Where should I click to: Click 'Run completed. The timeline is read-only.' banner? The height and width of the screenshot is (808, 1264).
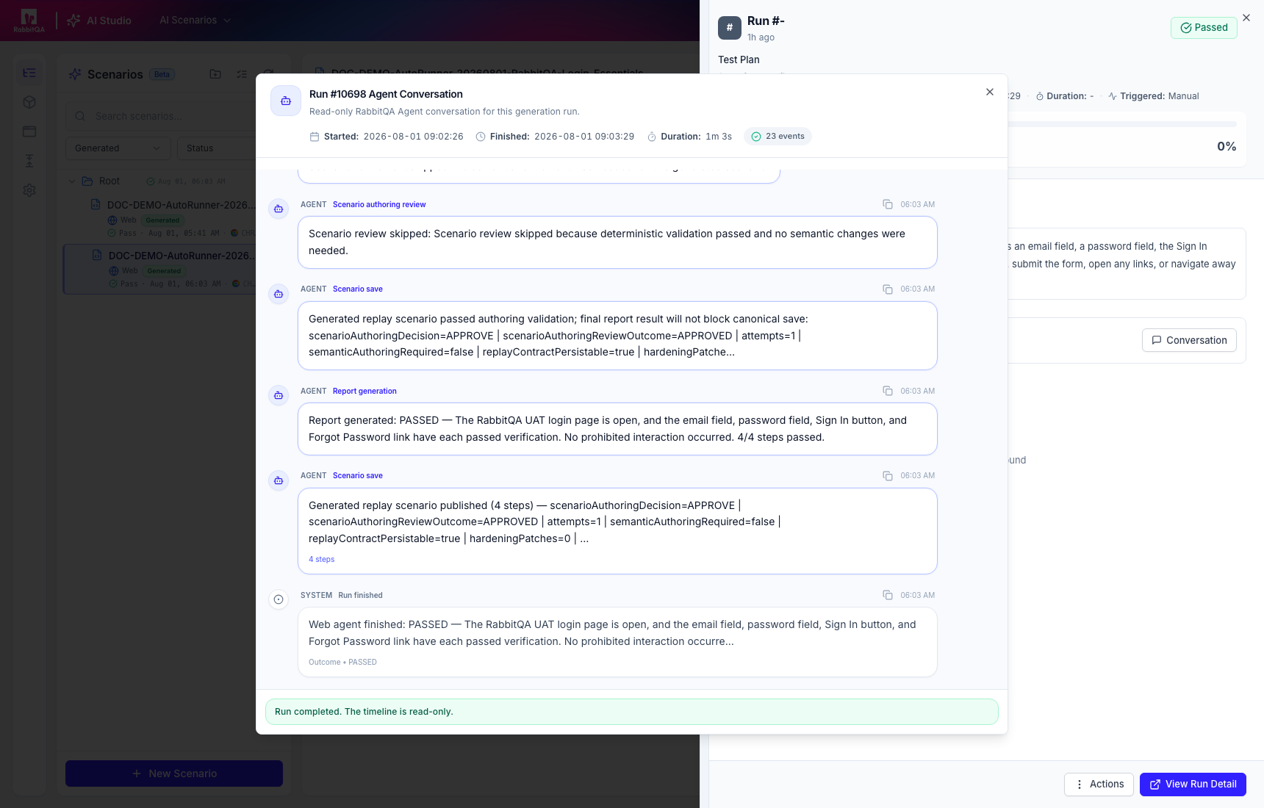click(632, 712)
